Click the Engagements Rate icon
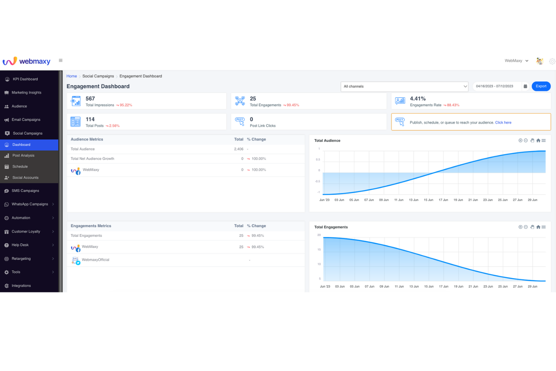This screenshot has height=371, width=556. 400,101
